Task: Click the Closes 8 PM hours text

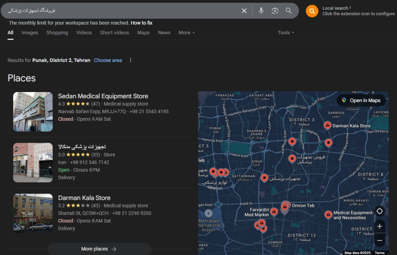Action: pyautogui.click(x=86, y=170)
